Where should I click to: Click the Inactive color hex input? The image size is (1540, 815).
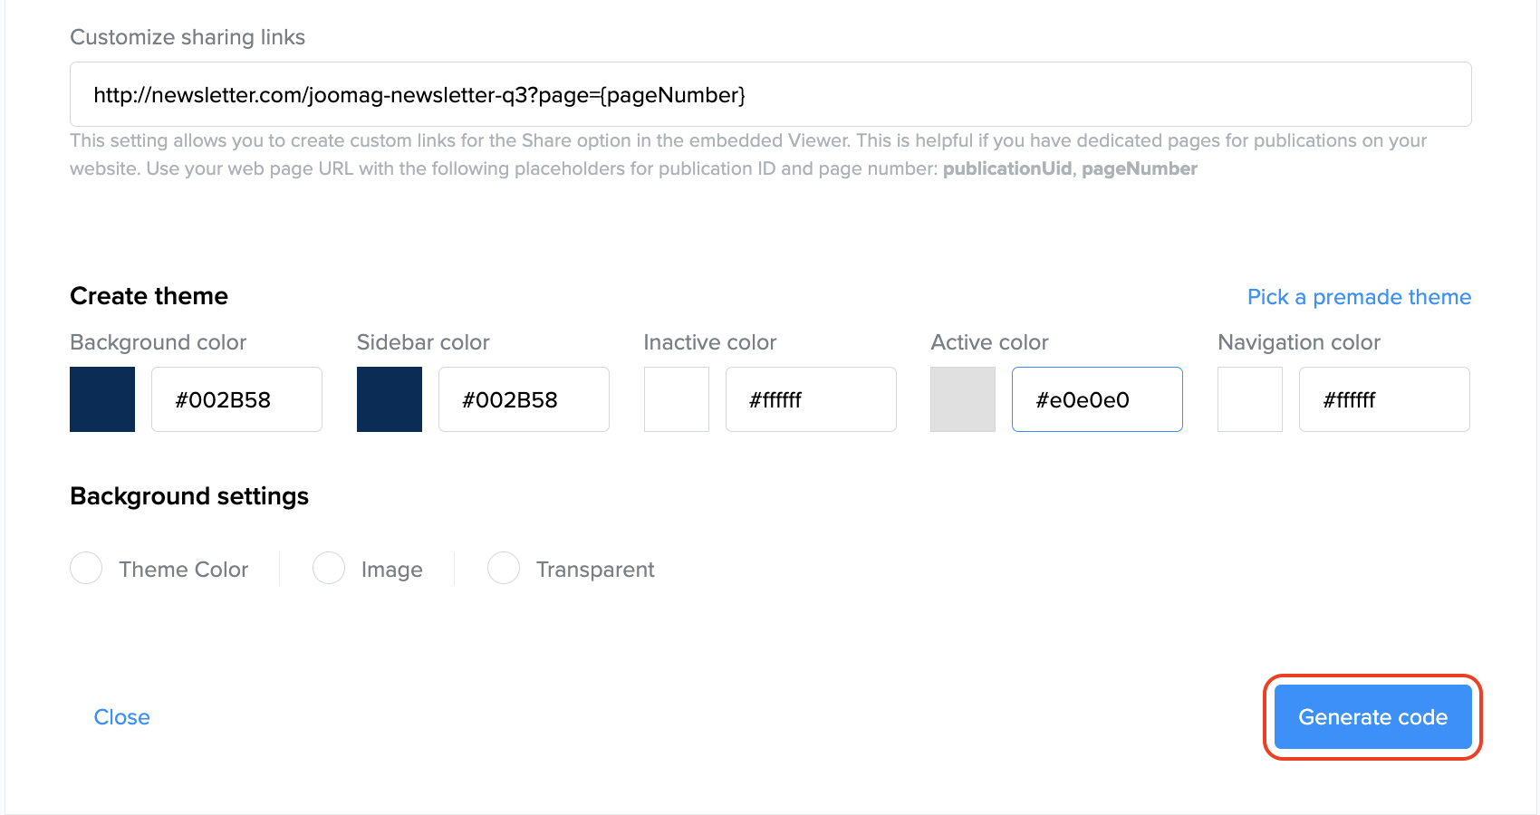click(x=811, y=399)
